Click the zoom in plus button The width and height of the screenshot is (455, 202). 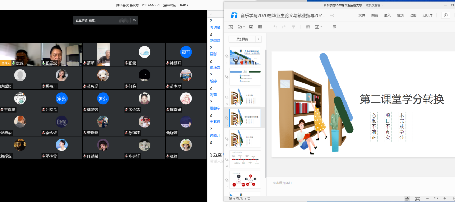coord(445,198)
